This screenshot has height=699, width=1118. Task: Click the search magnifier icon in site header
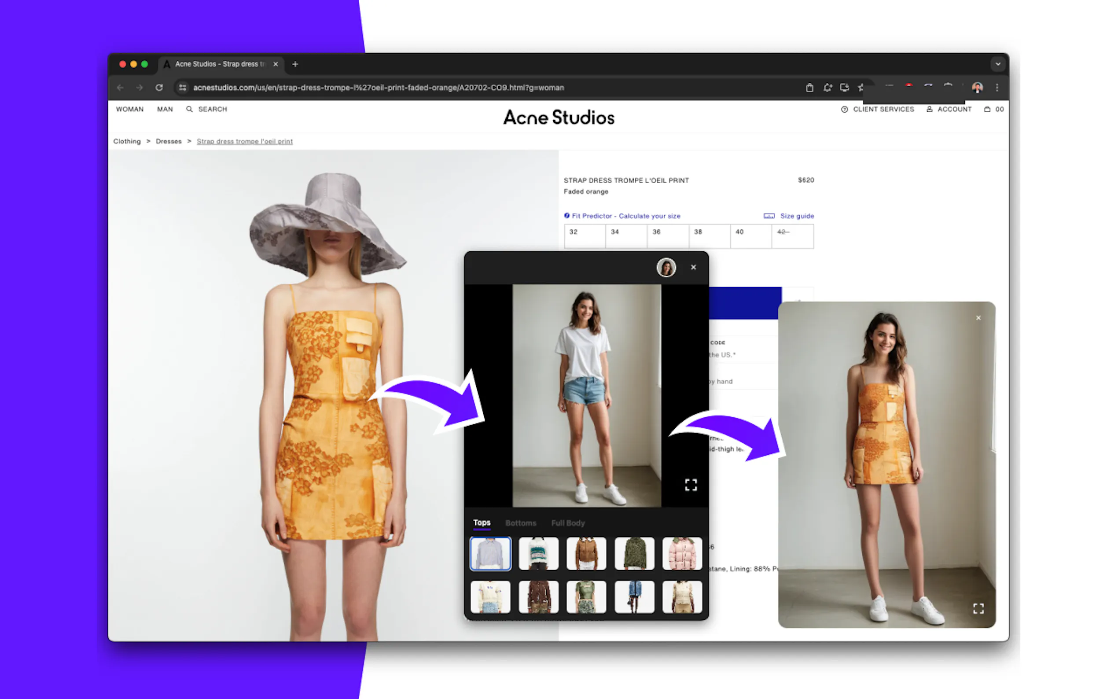coord(189,109)
